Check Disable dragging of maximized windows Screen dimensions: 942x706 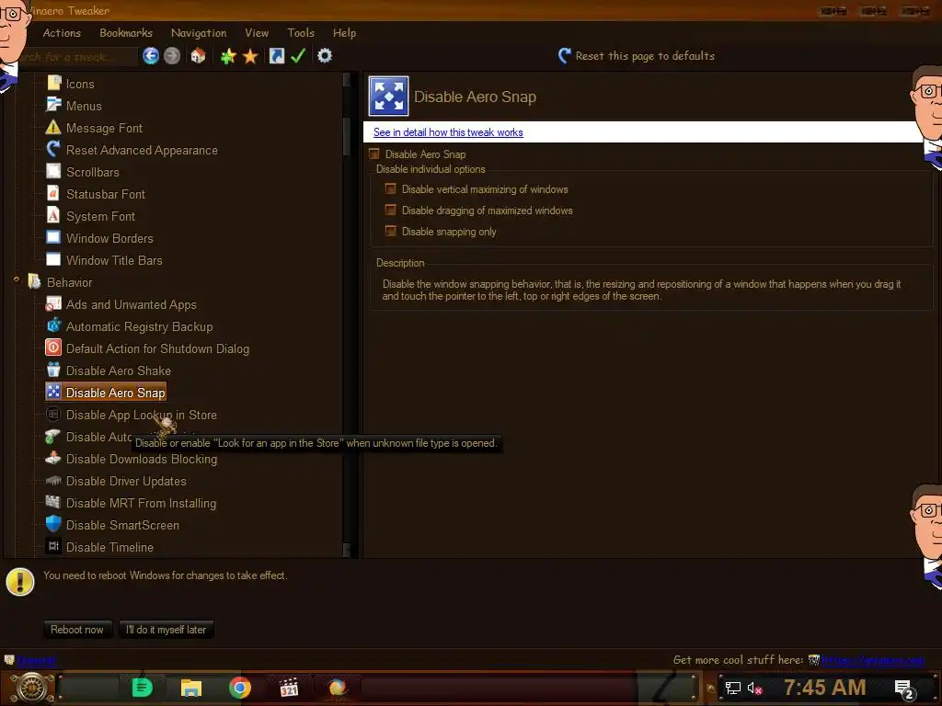[390, 211]
